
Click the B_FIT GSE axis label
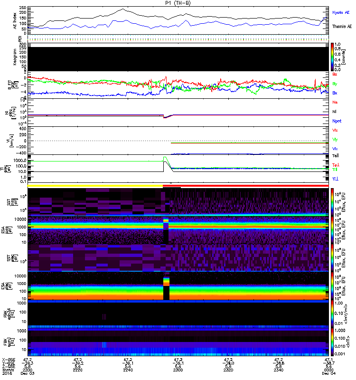pos(12,85)
